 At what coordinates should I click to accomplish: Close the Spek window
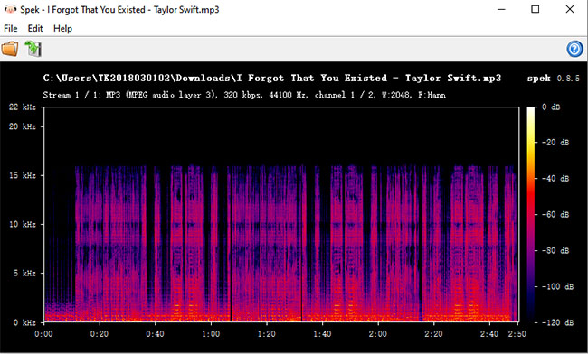click(x=570, y=9)
